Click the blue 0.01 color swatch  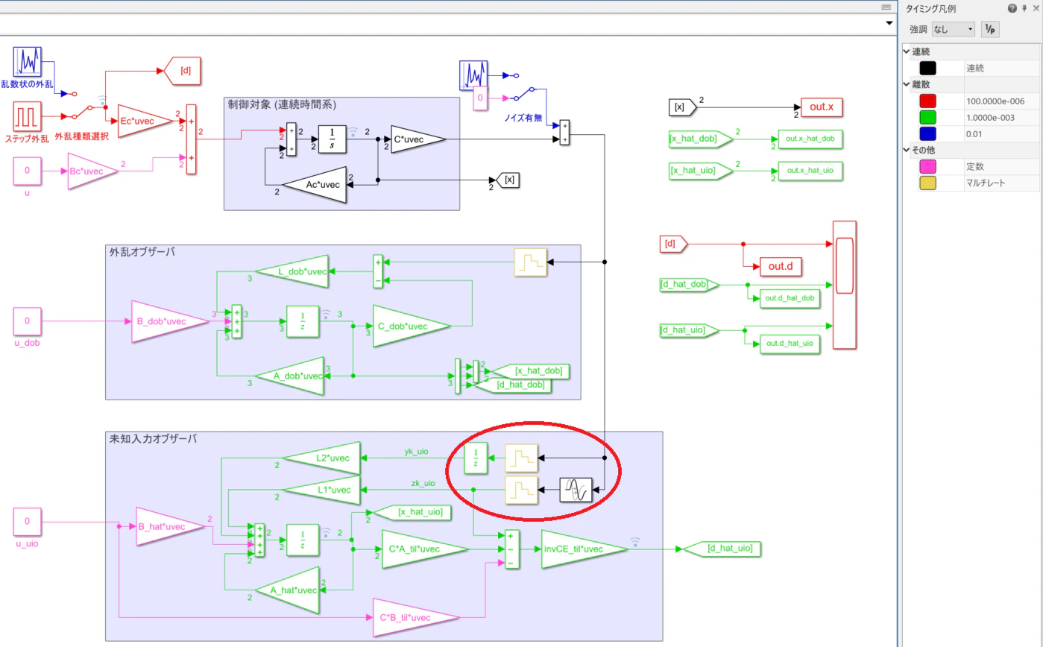tap(927, 133)
